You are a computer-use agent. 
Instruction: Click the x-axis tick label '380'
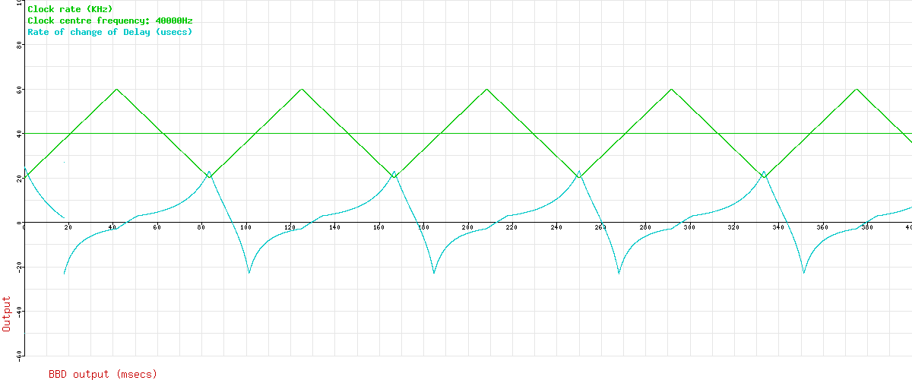click(x=866, y=227)
